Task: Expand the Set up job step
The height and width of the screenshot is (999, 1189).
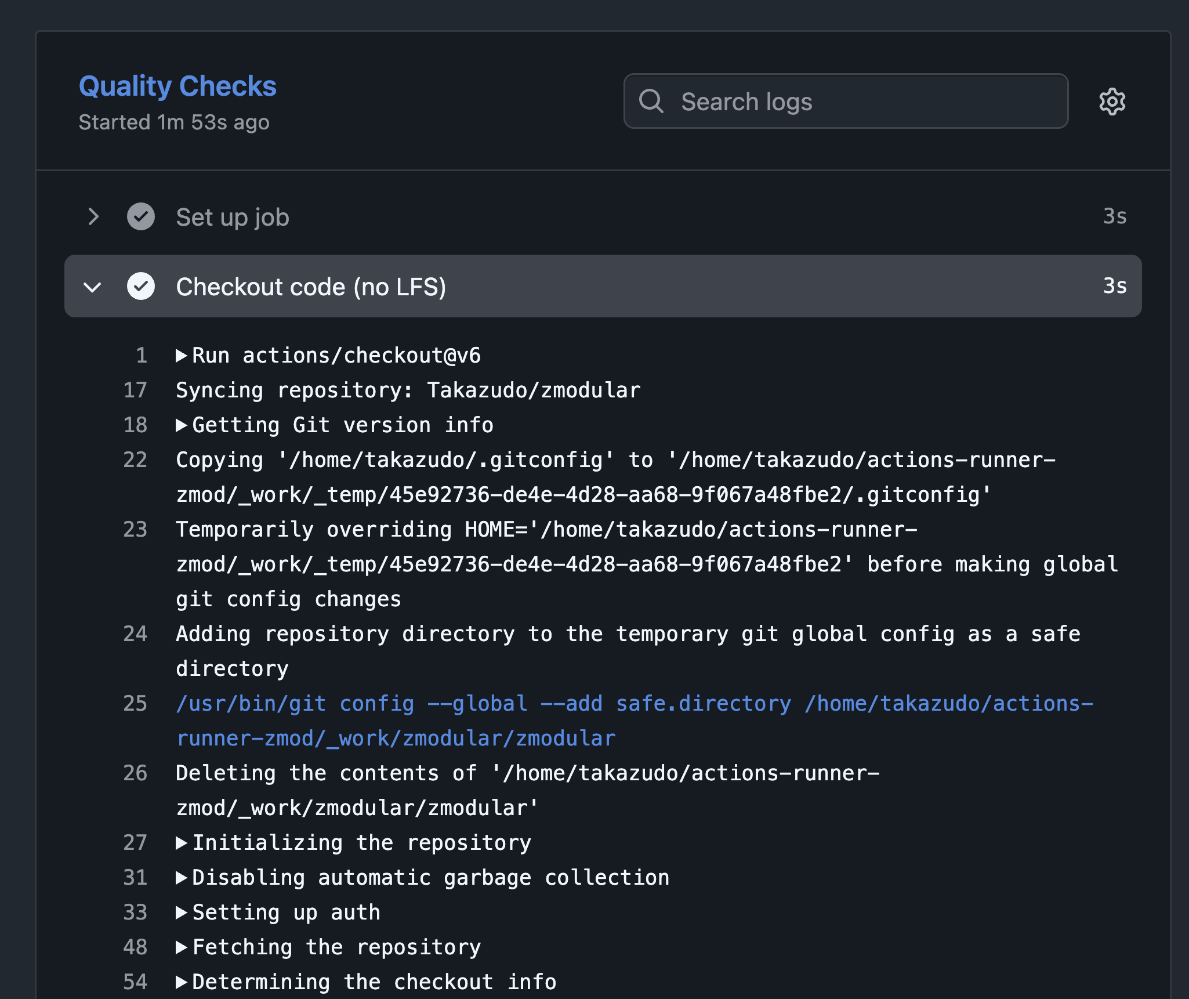Action: pyautogui.click(x=93, y=217)
